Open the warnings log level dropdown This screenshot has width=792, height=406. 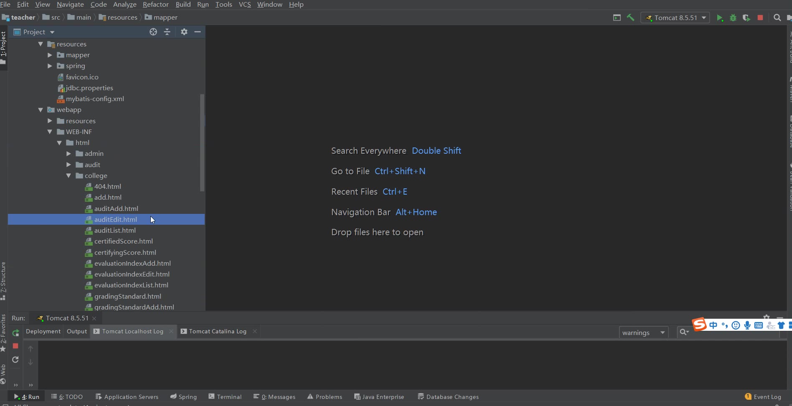pyautogui.click(x=643, y=332)
